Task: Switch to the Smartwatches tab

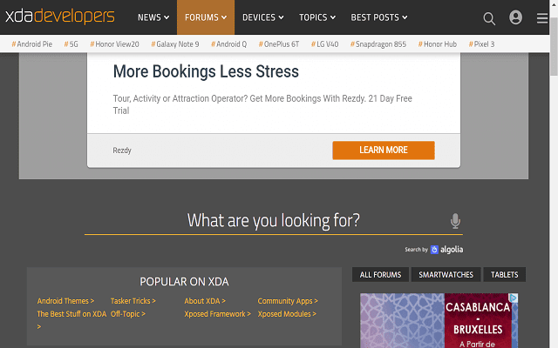Action: pos(446,275)
